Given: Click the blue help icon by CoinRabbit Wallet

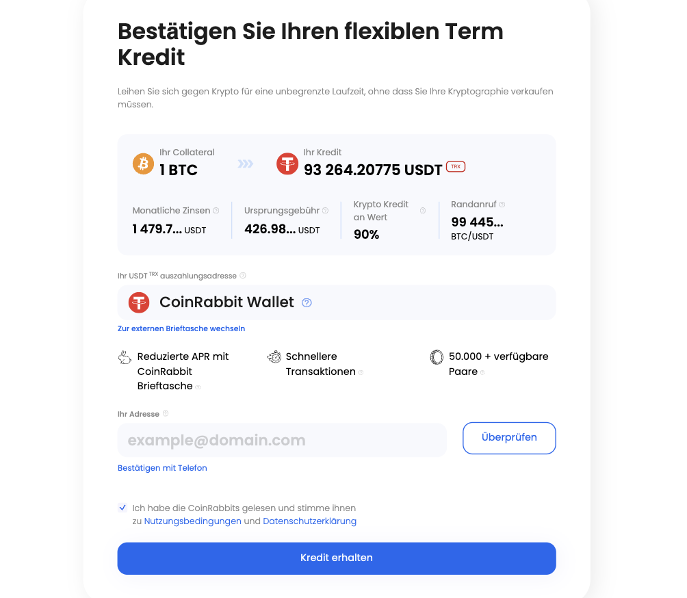Looking at the screenshot, I should click(x=307, y=302).
